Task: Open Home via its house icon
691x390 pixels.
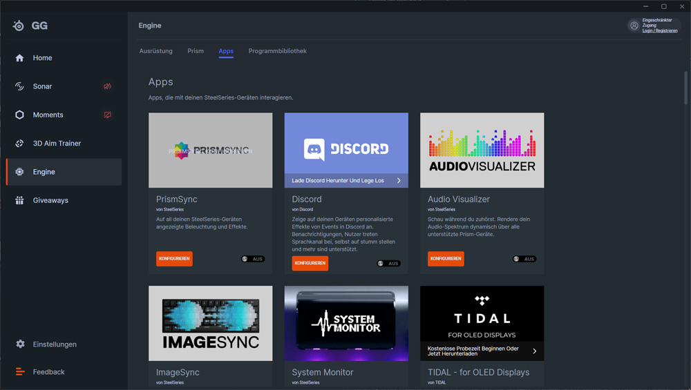Action: 19,58
